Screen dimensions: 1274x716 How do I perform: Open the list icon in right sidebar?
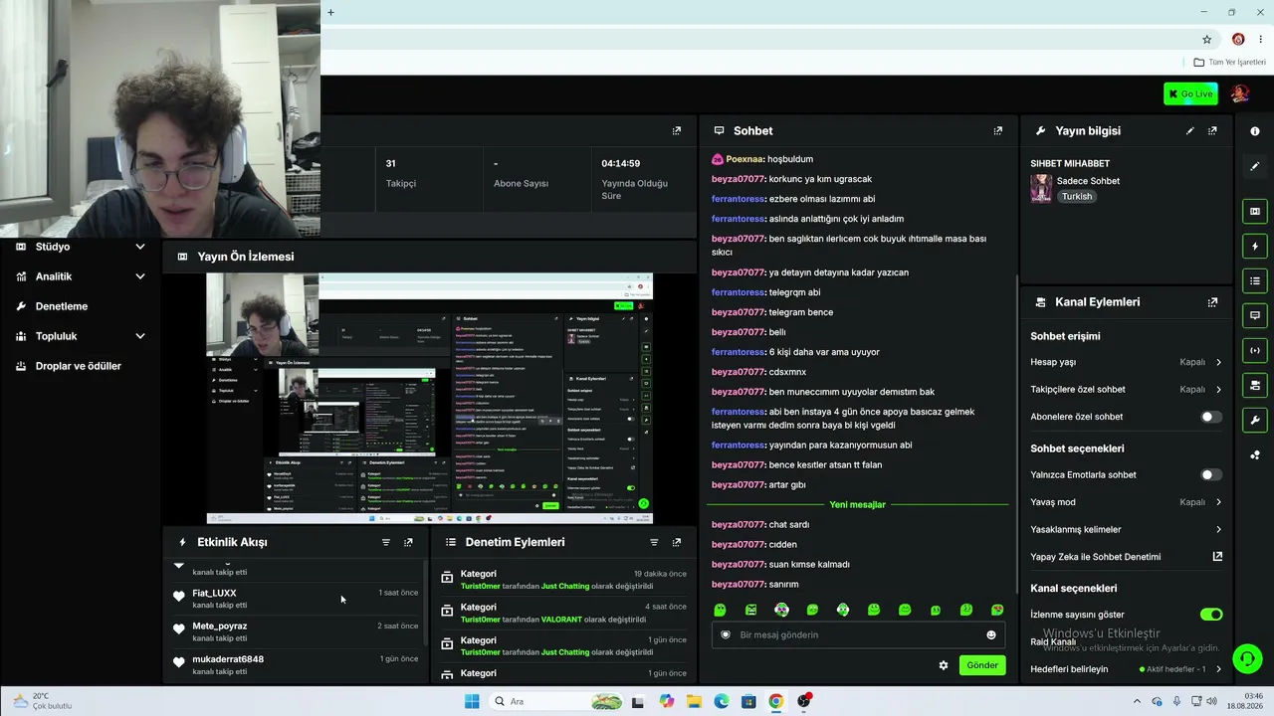1254,280
